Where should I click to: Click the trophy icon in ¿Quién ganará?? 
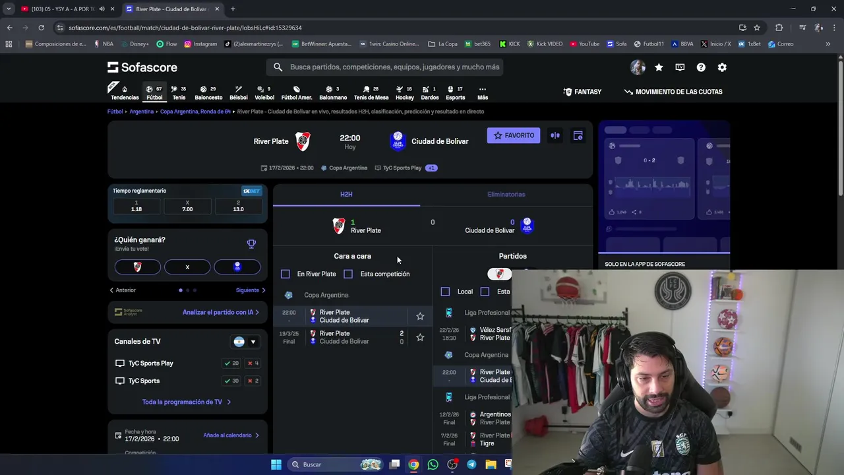point(251,244)
